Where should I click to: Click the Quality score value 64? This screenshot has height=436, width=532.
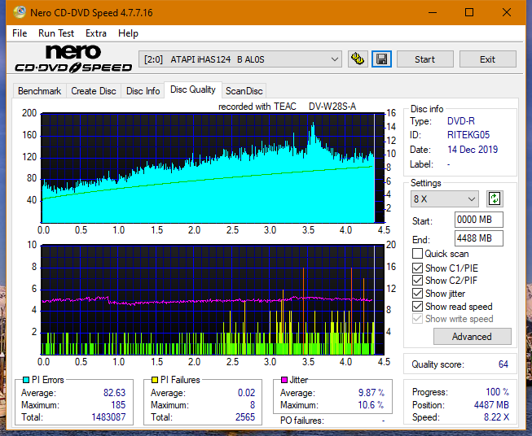503,364
